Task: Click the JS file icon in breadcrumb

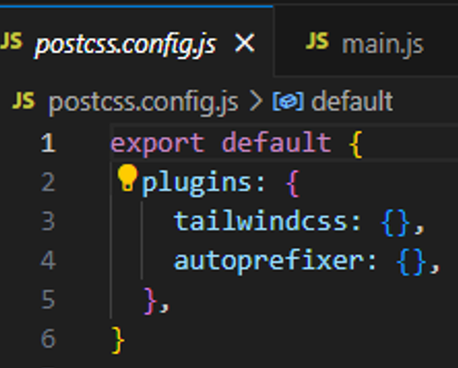Action: point(23,100)
